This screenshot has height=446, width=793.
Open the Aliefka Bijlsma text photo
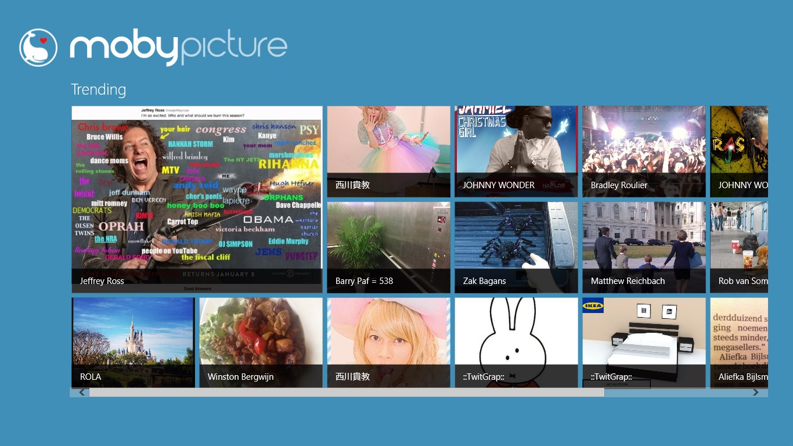pos(739,343)
